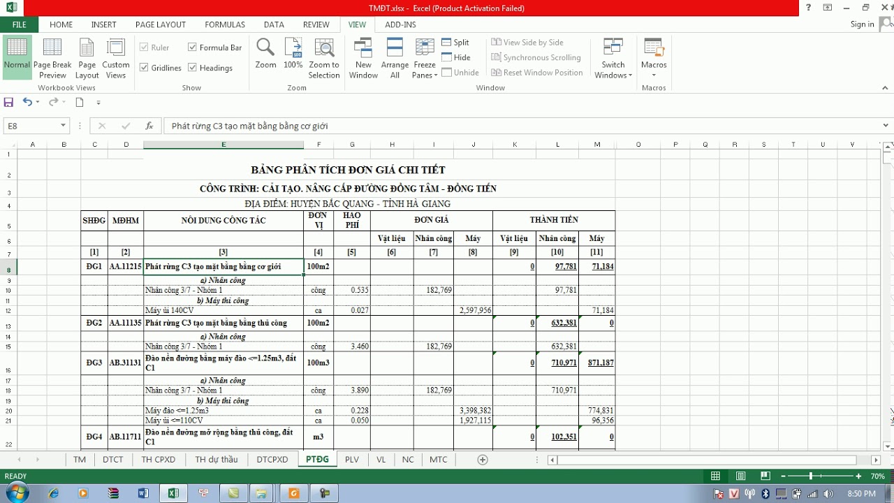
Task: Click Zoom to Selection
Action: tap(324, 59)
